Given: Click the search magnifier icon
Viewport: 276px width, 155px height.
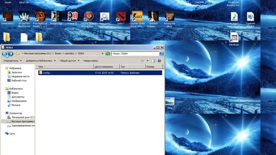Looking at the screenshot, I should tap(161, 53).
